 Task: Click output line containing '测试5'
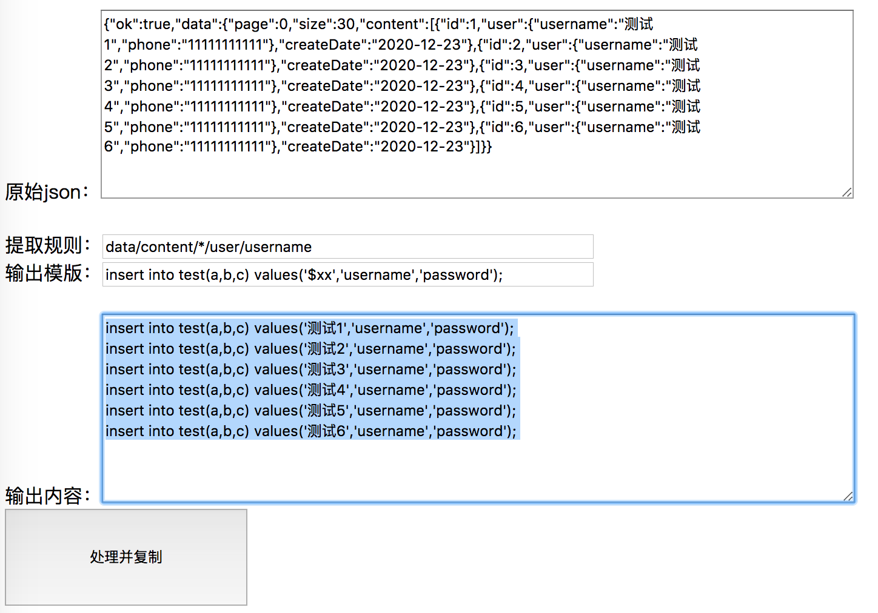(311, 411)
